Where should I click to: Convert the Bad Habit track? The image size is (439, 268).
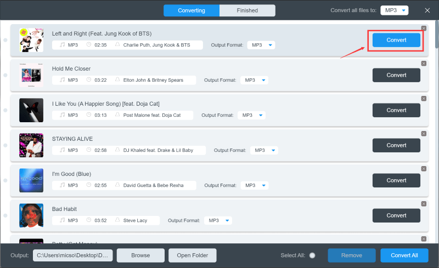pyautogui.click(x=396, y=215)
